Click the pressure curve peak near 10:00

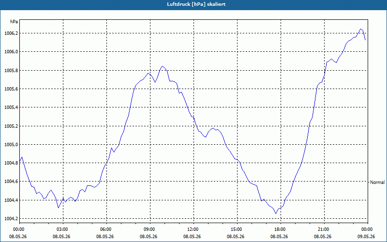coord(162,66)
